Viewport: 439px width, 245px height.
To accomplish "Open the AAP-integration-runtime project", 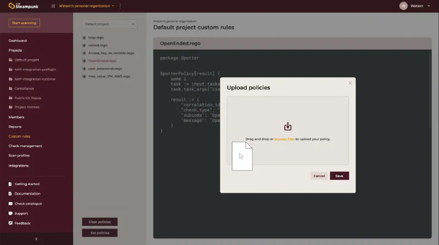I will coord(35,79).
